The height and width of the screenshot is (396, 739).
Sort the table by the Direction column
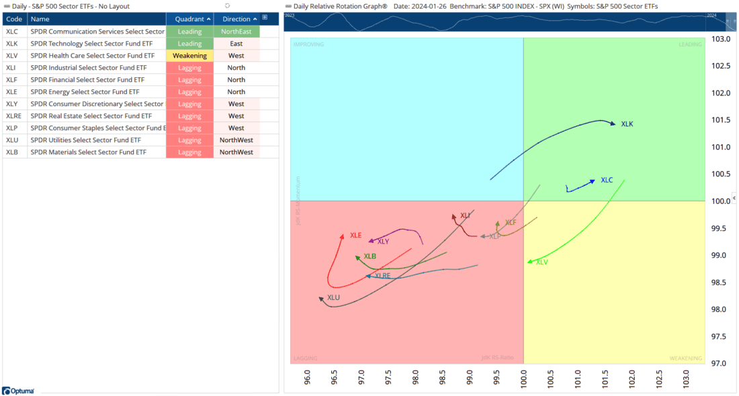pos(238,18)
